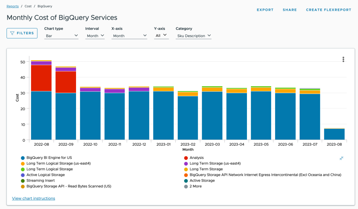
Task: Click the Month x-axis title
Action: [188, 150]
